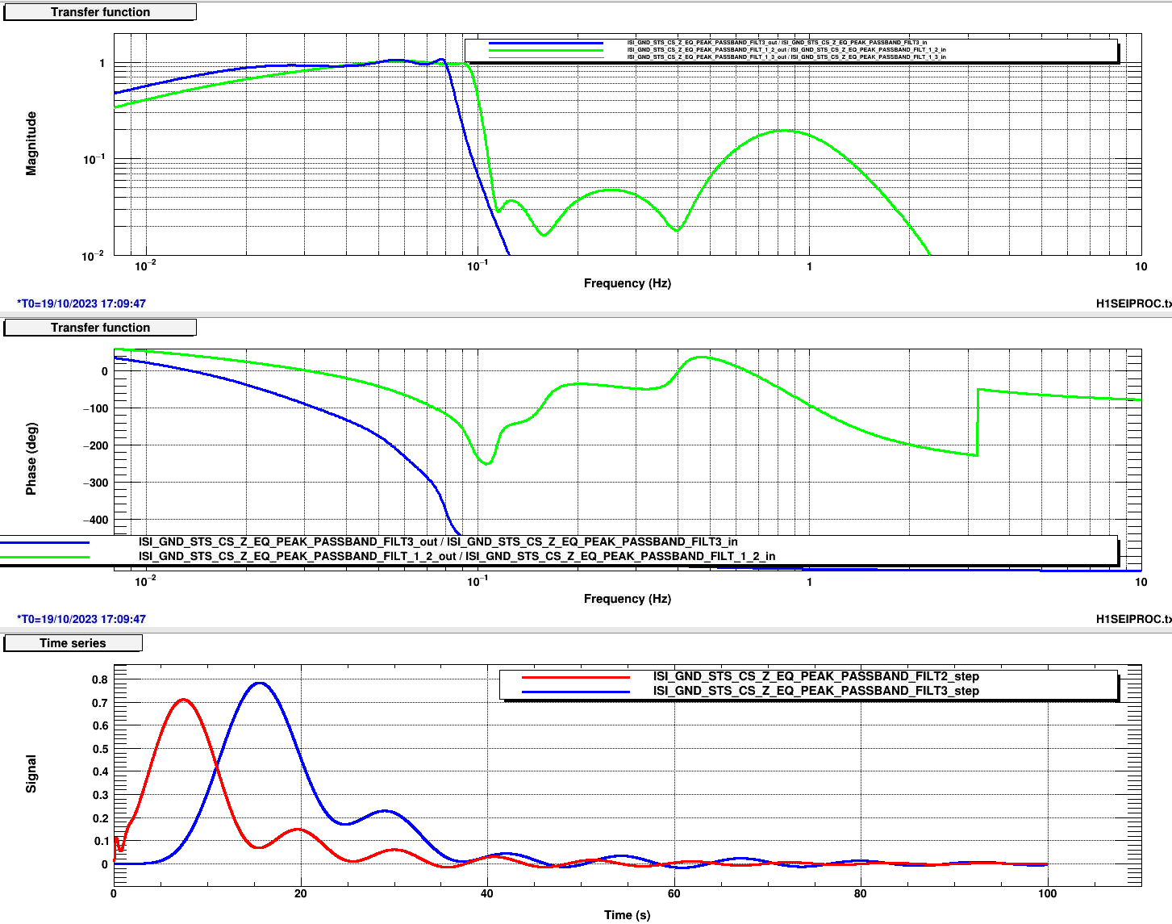Click the green FILT_1_2 line swatch in the magnitude legend
The height and width of the screenshot is (924, 1172).
click(545, 50)
